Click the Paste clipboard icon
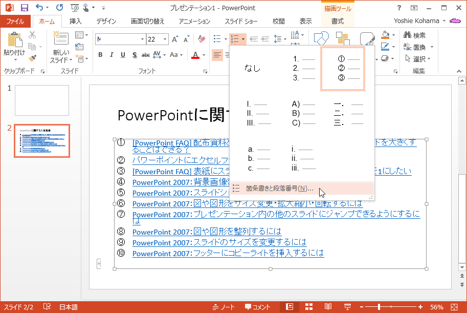Viewport: 467px width, 313px height. (14, 40)
